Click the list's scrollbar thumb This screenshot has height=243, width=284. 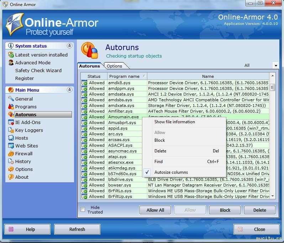(x=272, y=87)
